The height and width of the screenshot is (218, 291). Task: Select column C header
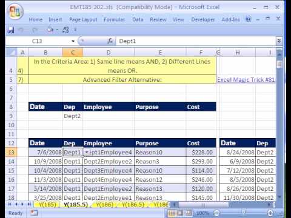click(x=73, y=53)
